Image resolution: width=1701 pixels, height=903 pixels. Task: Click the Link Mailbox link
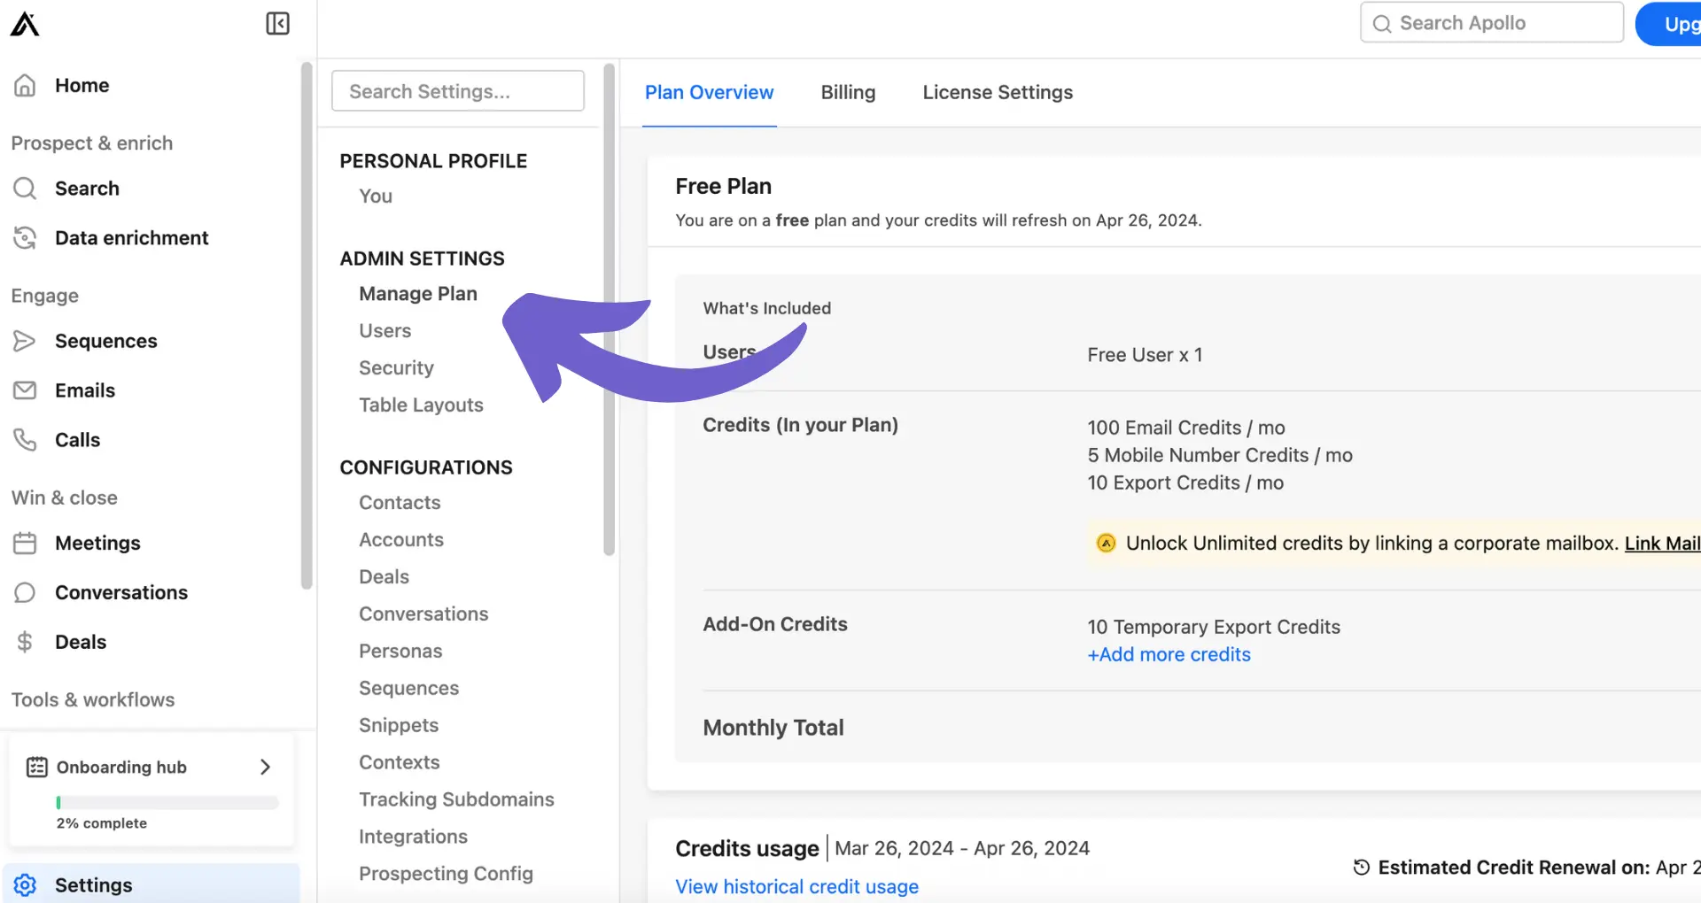[1662, 544]
